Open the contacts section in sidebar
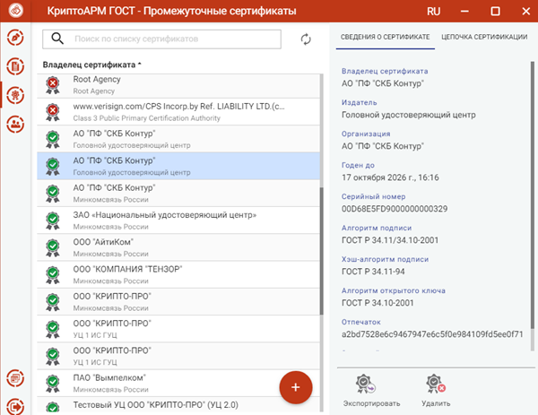The image size is (538, 415). point(15,125)
